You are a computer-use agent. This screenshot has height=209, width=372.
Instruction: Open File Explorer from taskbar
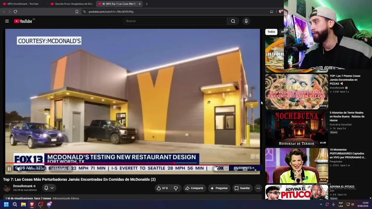click(x=23, y=204)
